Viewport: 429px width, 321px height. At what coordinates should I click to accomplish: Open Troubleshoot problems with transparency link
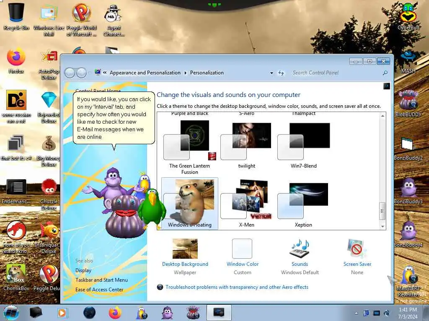point(237,287)
